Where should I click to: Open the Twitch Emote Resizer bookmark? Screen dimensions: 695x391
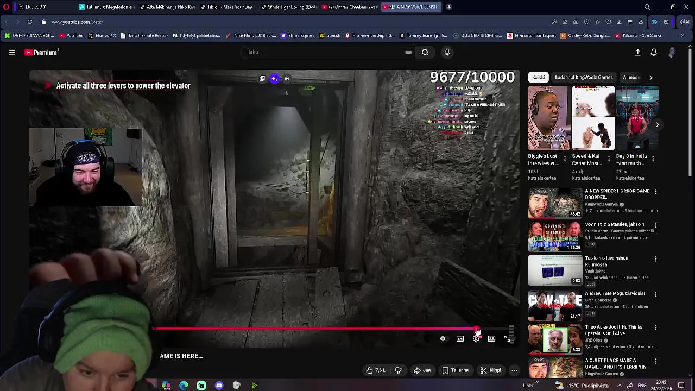click(x=144, y=36)
